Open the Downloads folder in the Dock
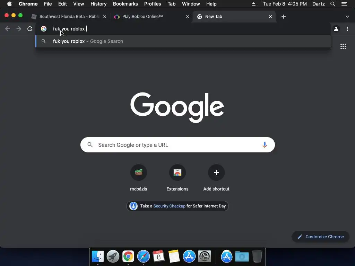Image resolution: width=355 pixels, height=266 pixels. (x=242, y=257)
